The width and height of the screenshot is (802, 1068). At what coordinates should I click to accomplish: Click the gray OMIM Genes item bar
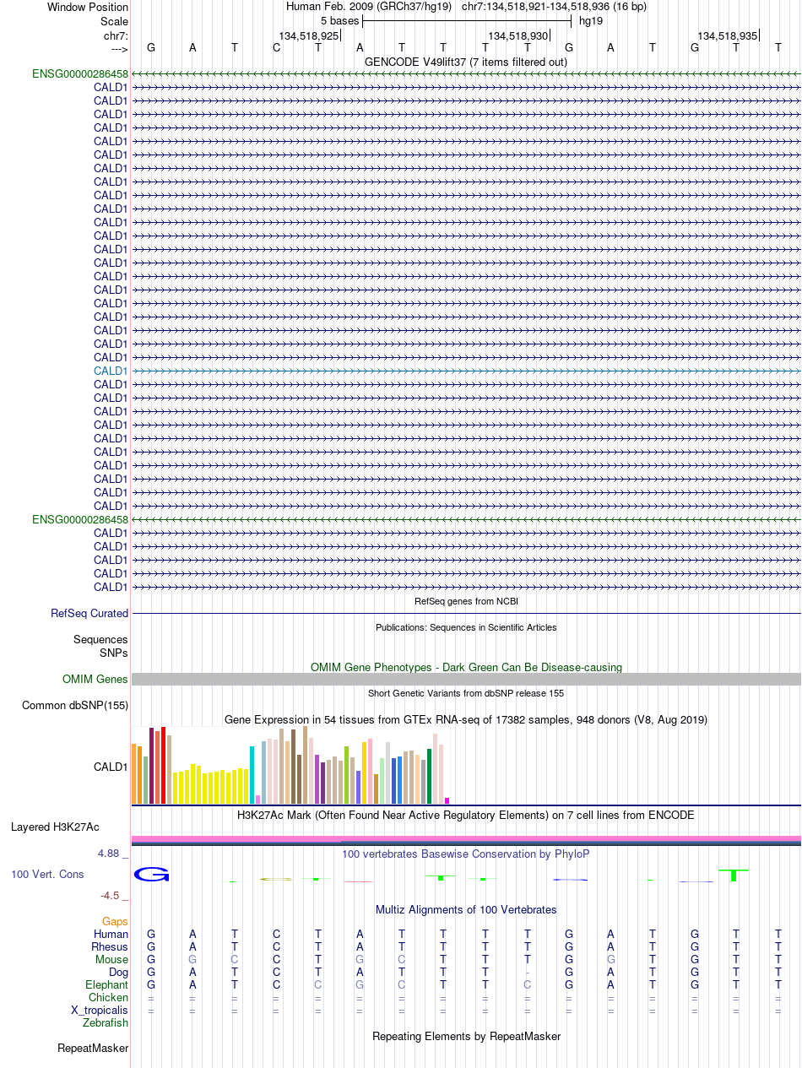(466, 680)
